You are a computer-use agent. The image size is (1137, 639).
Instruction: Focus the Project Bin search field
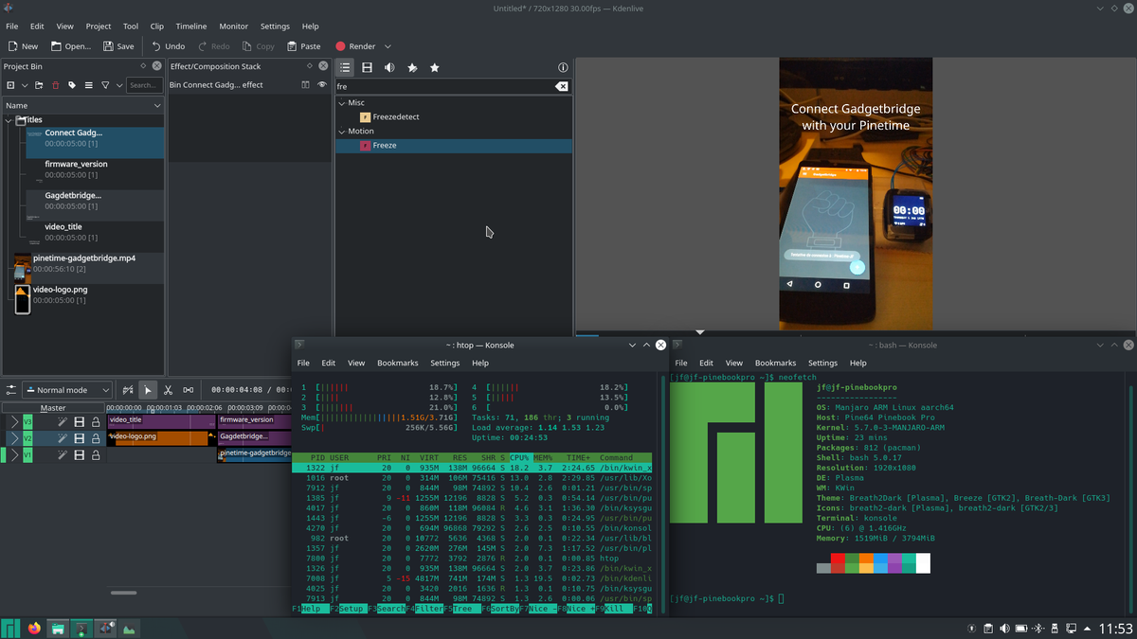(x=144, y=85)
